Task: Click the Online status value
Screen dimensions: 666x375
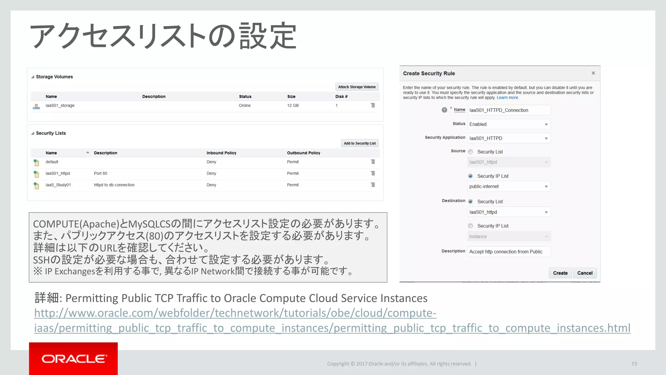Action: click(x=245, y=105)
